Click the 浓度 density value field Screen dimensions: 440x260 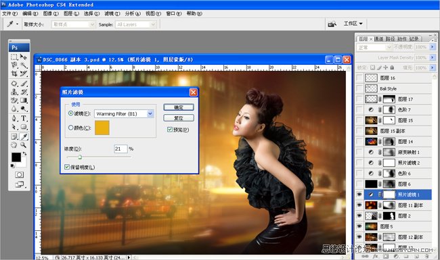(120, 149)
